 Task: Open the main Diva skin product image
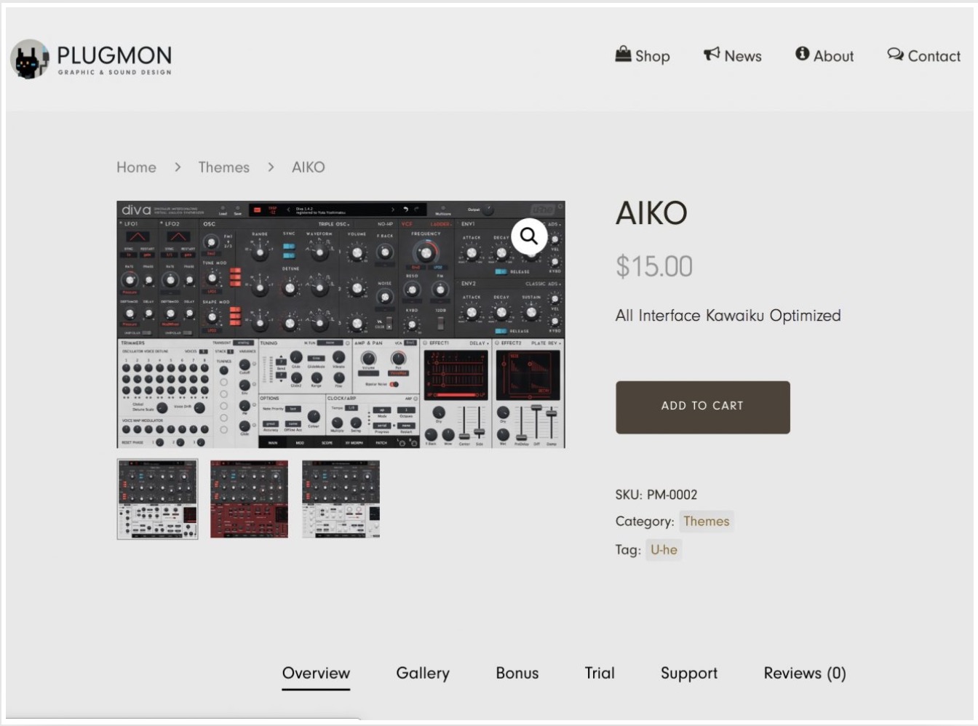pyautogui.click(x=341, y=324)
